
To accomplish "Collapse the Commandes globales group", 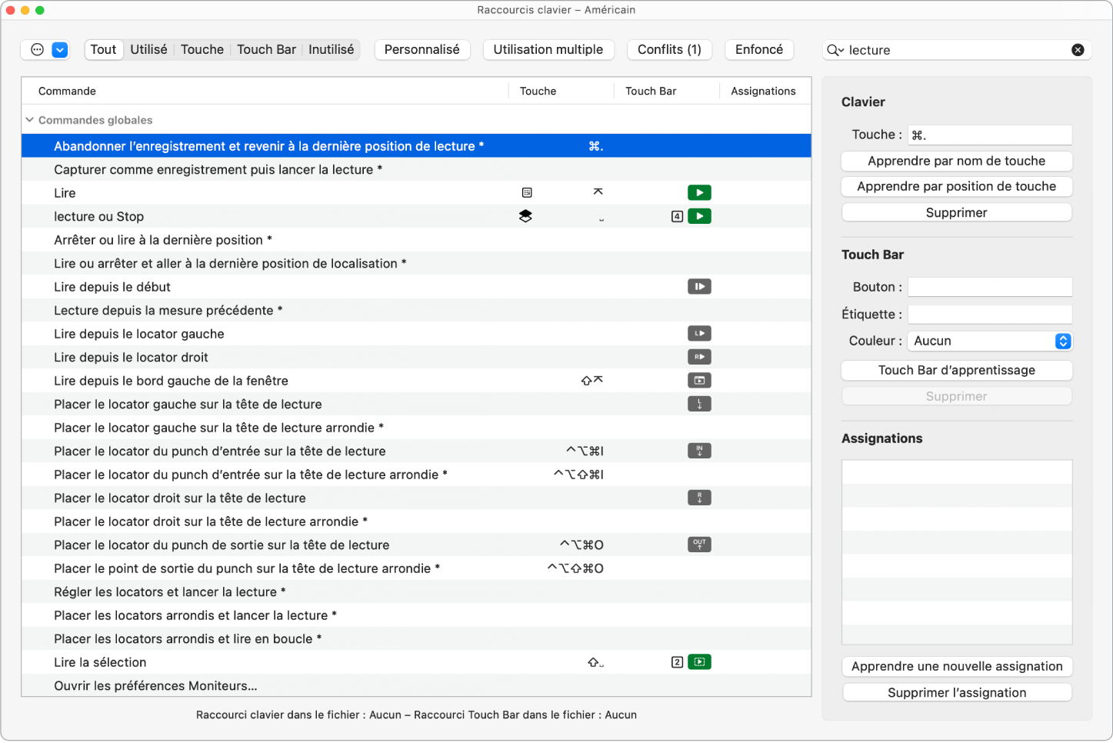I will [x=30, y=120].
